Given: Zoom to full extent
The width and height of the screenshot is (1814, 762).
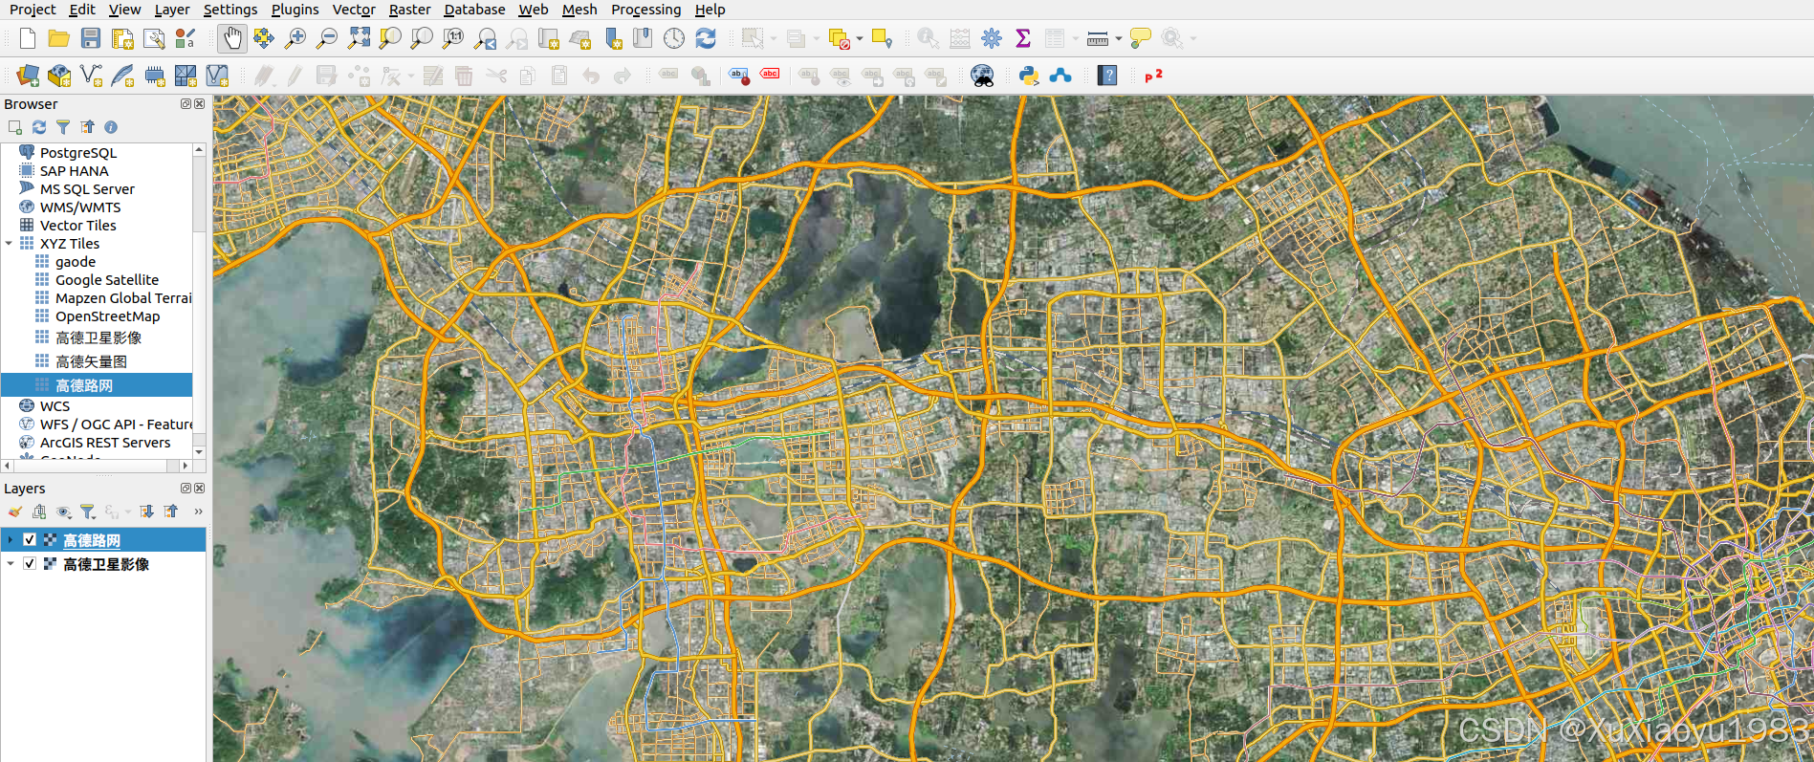Looking at the screenshot, I should pos(359,38).
